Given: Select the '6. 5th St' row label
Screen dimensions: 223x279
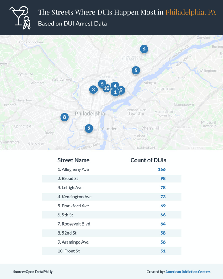Looking at the screenshot, I should pyautogui.click(x=65, y=215).
